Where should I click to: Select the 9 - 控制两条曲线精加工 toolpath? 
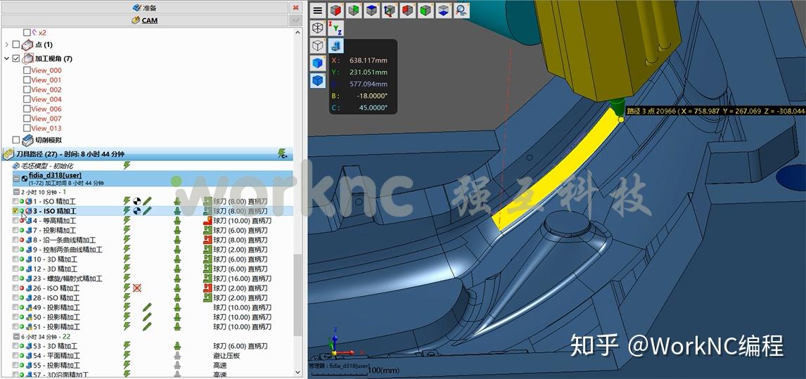click(x=68, y=250)
